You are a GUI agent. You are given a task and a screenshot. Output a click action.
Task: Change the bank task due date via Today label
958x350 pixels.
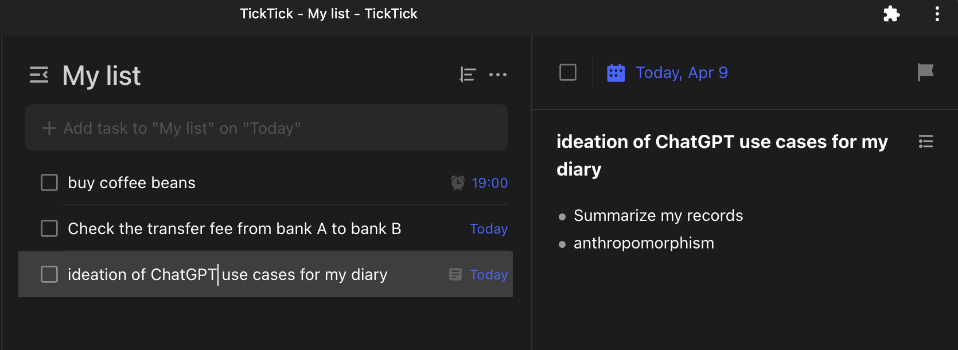pyautogui.click(x=488, y=228)
